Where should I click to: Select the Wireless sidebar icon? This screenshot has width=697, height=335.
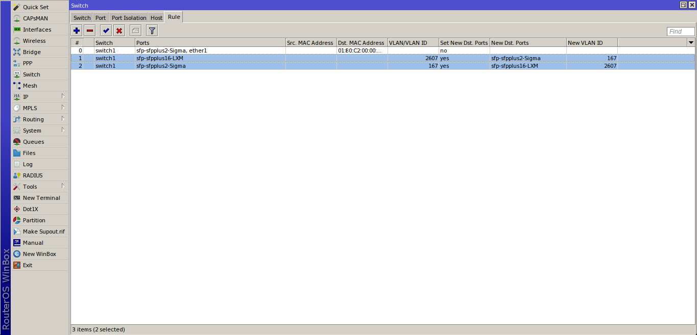click(x=17, y=41)
